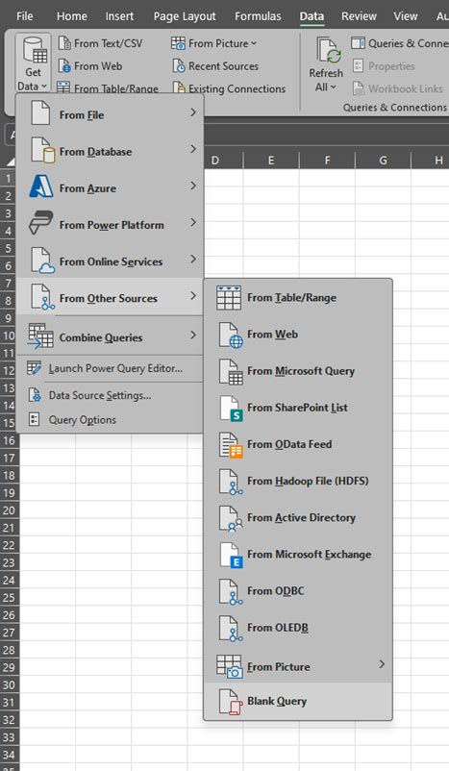Click the Get Data database icon
The image size is (449, 771).
tap(35, 51)
